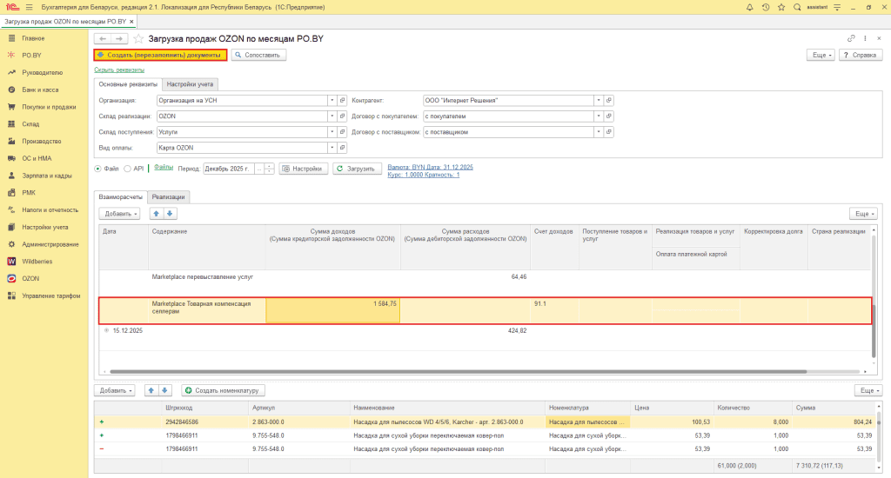Open the PO.BY sidebar section
This screenshot has width=891, height=478.
coord(32,55)
